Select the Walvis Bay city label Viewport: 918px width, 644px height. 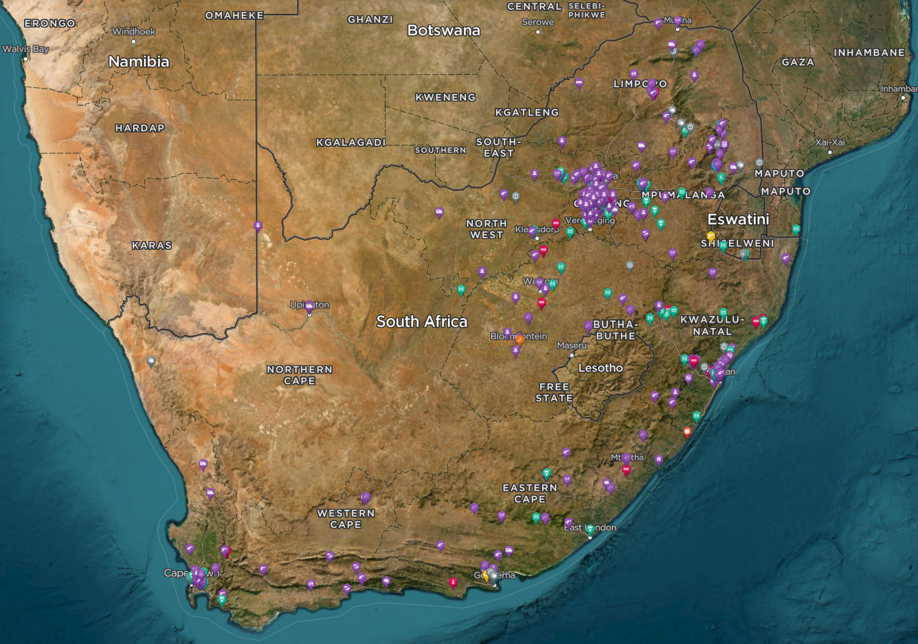25,49
